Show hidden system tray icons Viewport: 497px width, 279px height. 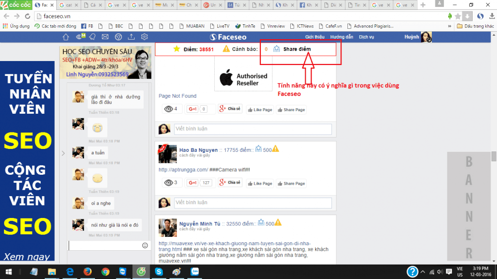[423, 272]
